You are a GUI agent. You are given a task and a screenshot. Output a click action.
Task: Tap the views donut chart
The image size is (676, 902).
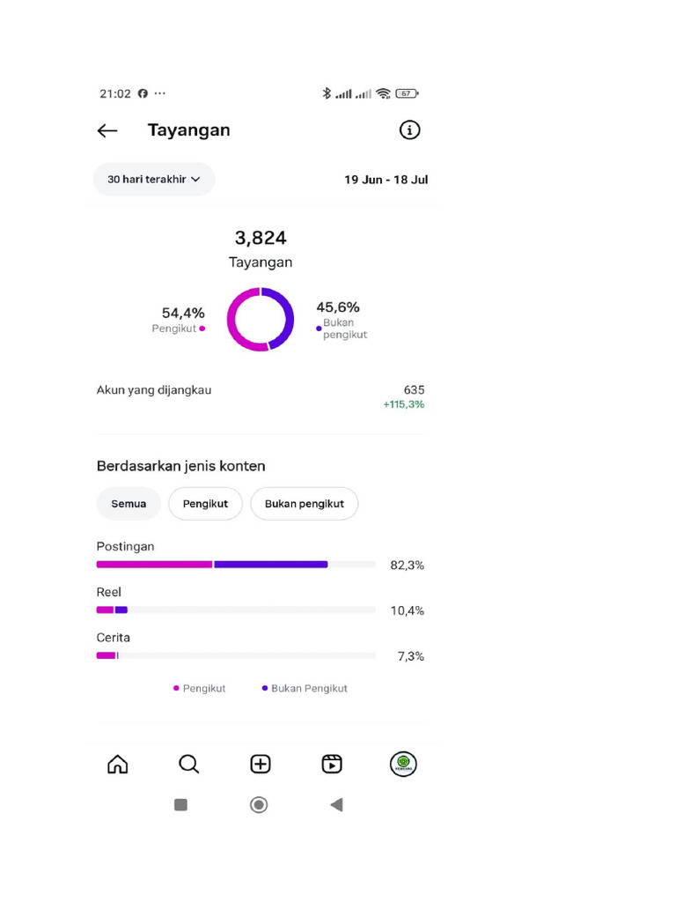point(261,319)
